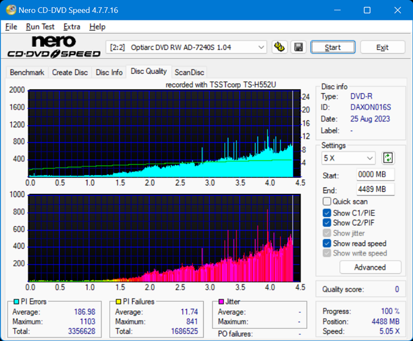
Task: Click the End position 4489 MB field
Action: click(376, 189)
